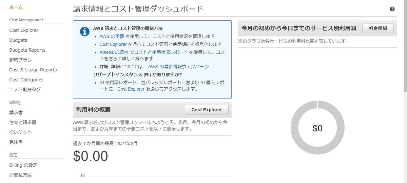Click the Cost Explorer button
The width and height of the screenshot is (407, 183).
click(207, 110)
